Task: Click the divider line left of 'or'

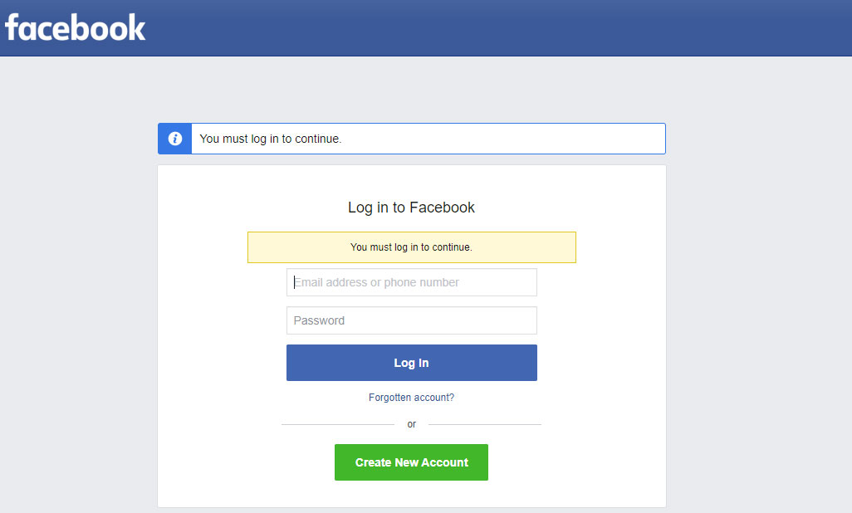Action: pyautogui.click(x=337, y=424)
